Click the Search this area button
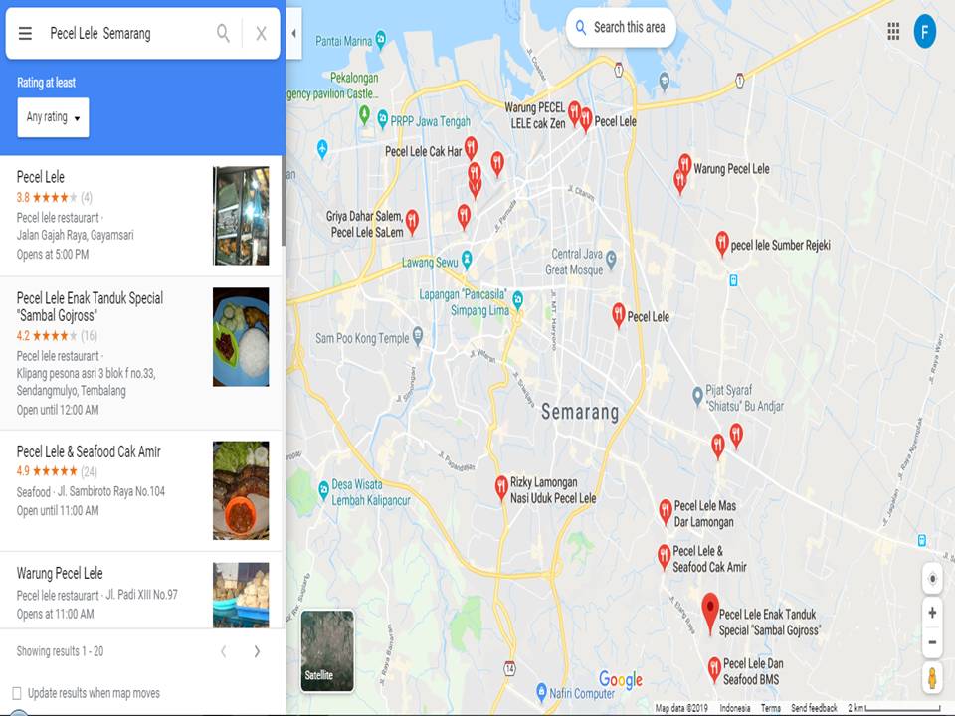Screen dimensions: 955x716 [621, 28]
